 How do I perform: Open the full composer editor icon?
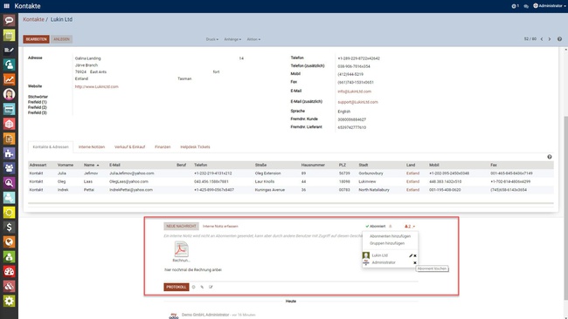tap(211, 287)
